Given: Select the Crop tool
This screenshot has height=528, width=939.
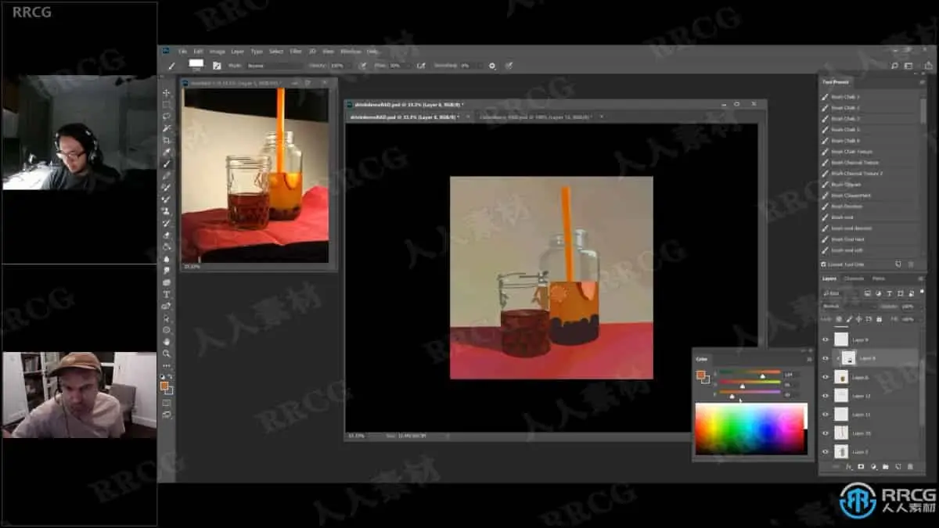Looking at the screenshot, I should click(x=167, y=140).
